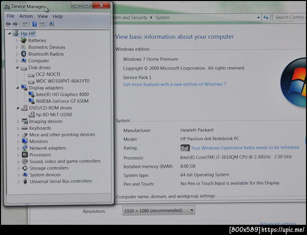Expand the Processors node
Screen dimensions: 307x235
pos(18,155)
